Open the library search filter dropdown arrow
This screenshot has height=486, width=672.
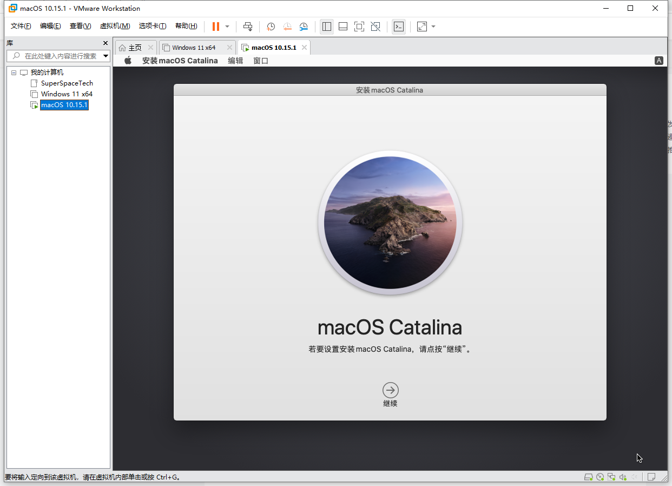[106, 56]
